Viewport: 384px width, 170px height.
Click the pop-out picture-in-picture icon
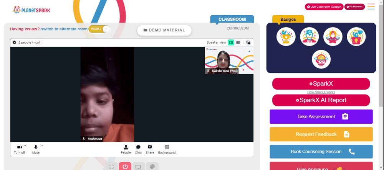[248, 42]
